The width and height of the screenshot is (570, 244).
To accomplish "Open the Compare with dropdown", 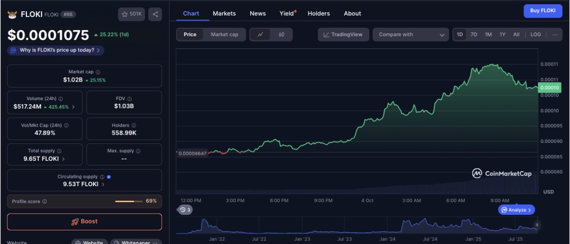I will [411, 35].
